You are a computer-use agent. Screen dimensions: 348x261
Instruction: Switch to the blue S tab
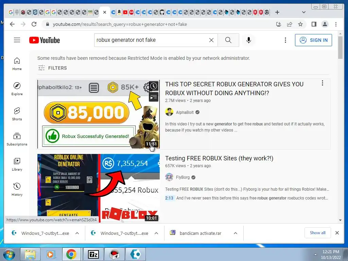35,12
